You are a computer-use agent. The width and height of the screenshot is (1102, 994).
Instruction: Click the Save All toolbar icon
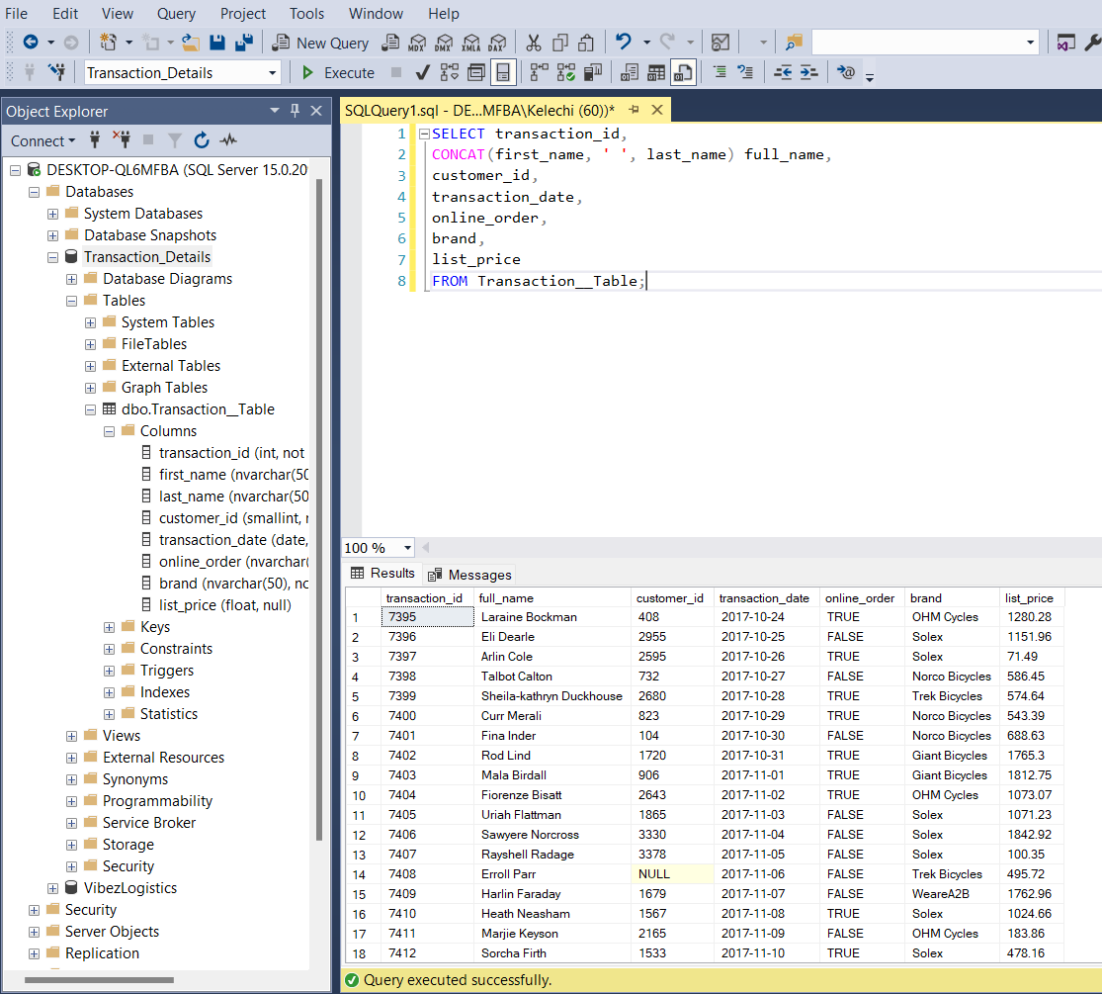243,43
